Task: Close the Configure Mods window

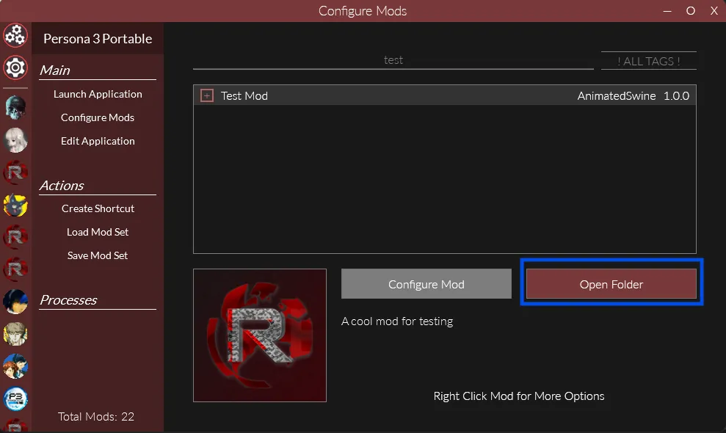Action: 714,11
